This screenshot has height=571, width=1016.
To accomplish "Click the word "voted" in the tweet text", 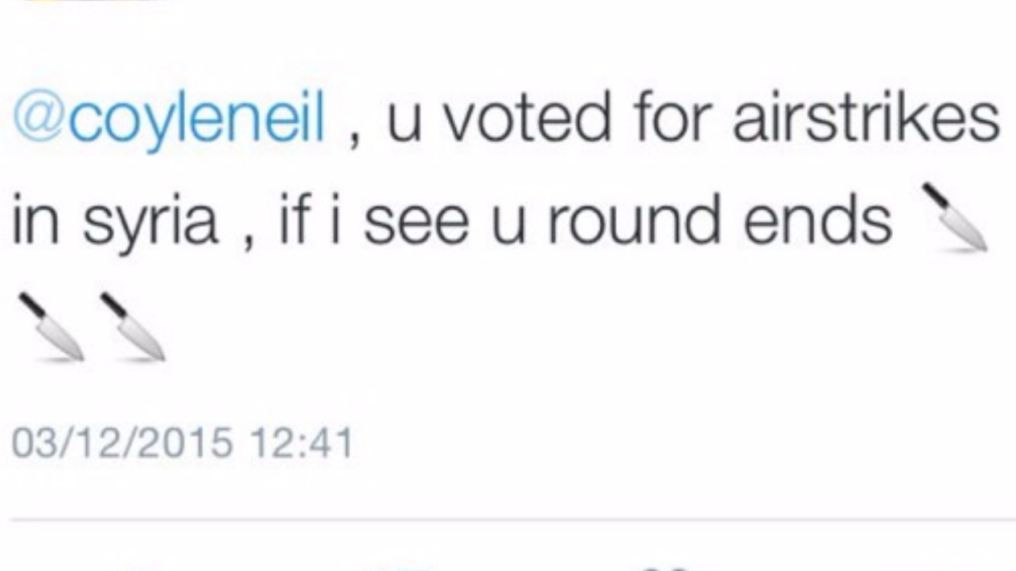I will tap(532, 118).
